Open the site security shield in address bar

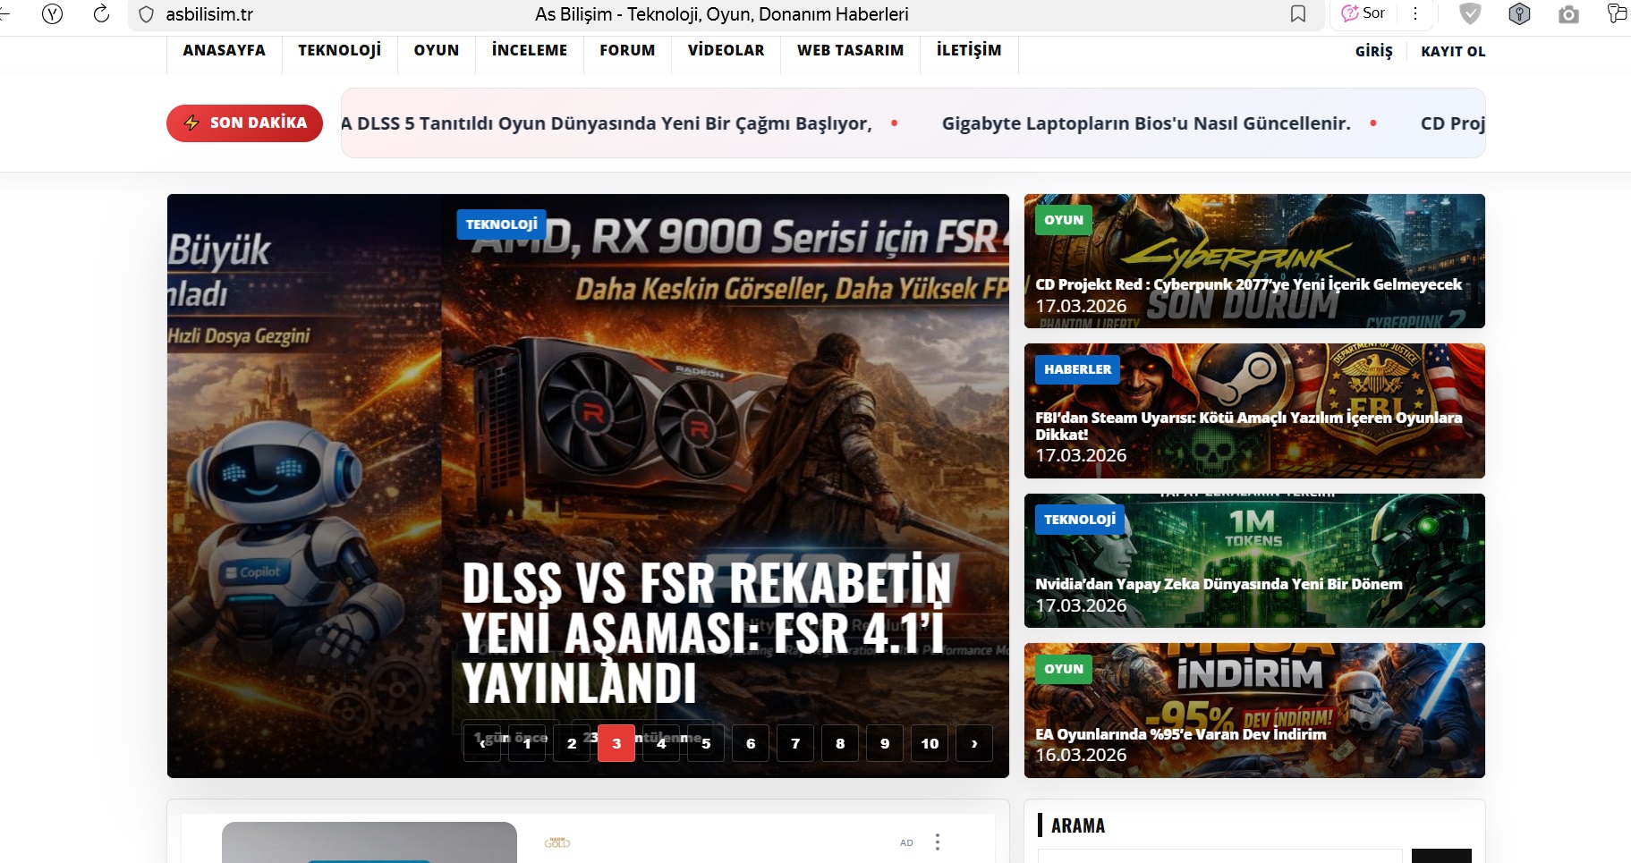pos(144,13)
